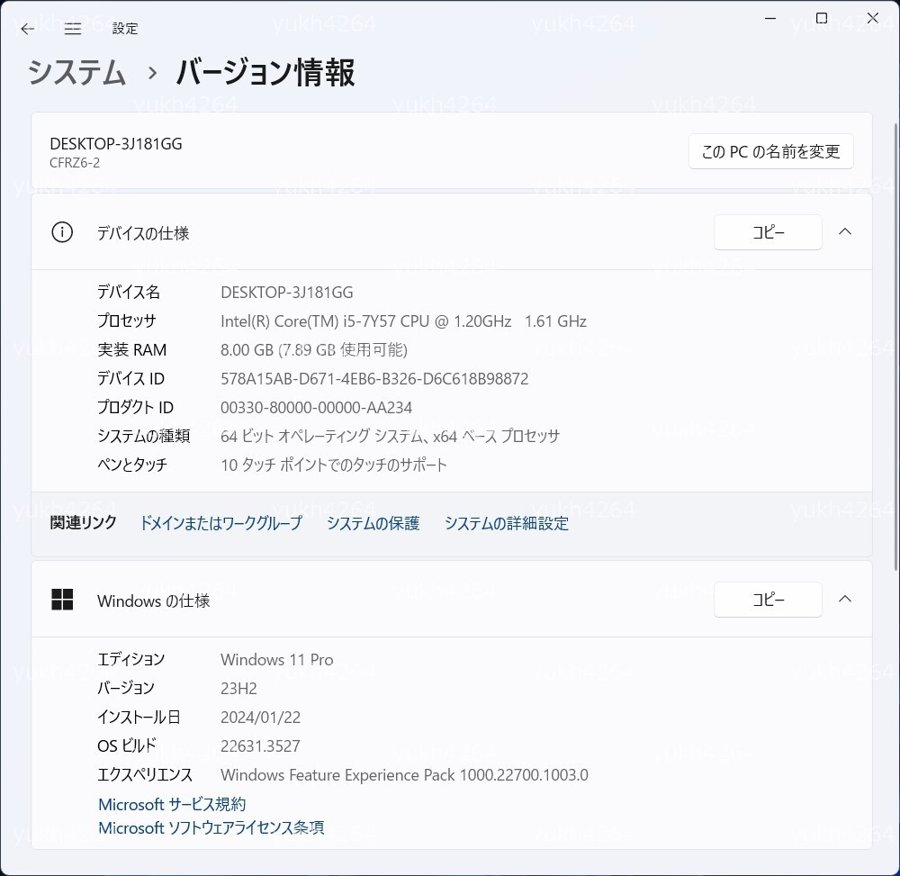The width and height of the screenshot is (900, 876).
Task: Click the info icon beside デバイスの仕様
Action: pyautogui.click(x=62, y=232)
